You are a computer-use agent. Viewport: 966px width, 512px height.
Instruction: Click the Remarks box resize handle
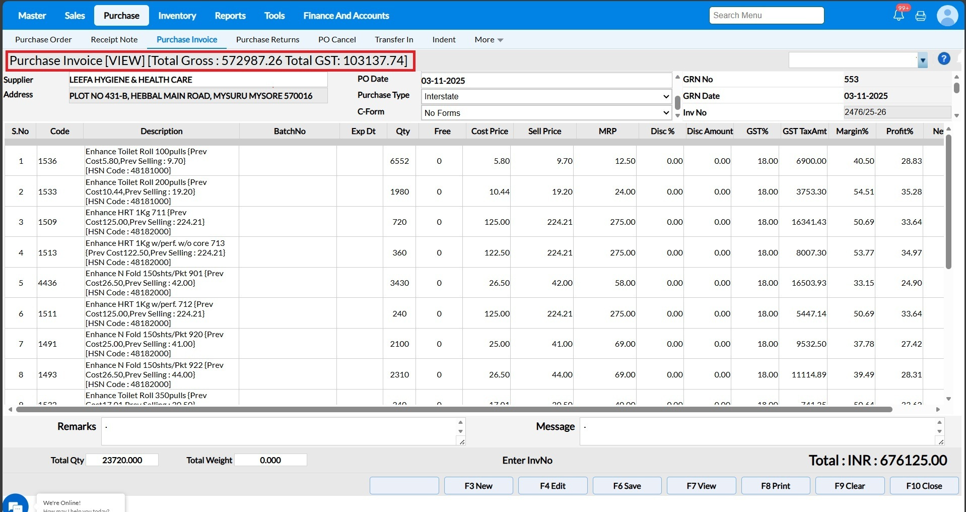pyautogui.click(x=462, y=442)
